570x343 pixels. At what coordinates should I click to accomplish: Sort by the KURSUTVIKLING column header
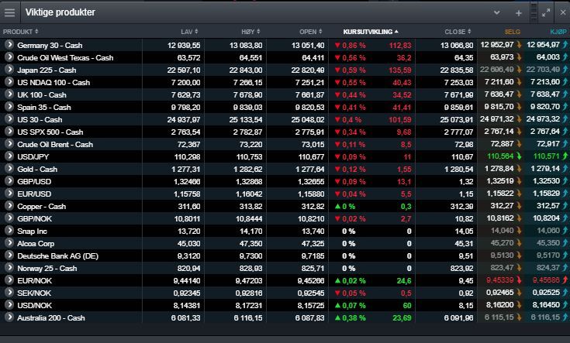[371, 32]
